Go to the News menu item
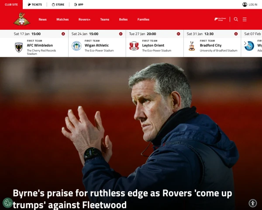This screenshot has width=262, height=210. tap(43, 19)
